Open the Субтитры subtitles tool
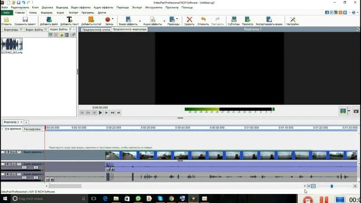The height and width of the screenshot is (203, 361). (234, 21)
